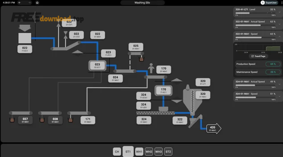
Task: Select the magnet conveyor under 025 01-MA1
Action: (x=136, y=53)
